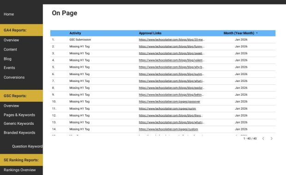Open row 2 link ending funny-
This screenshot has height=175, width=286.
click(x=172, y=47)
